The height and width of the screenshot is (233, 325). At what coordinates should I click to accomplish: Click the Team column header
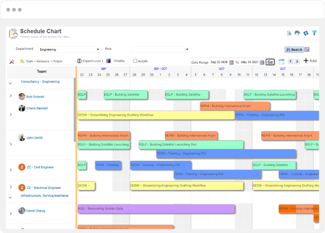click(42, 72)
